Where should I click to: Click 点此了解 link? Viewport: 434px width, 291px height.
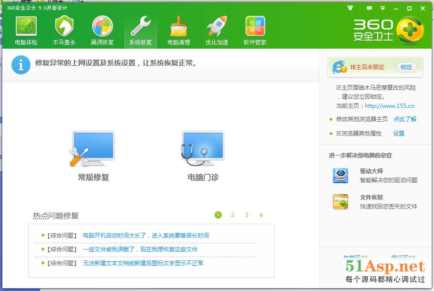click(405, 119)
